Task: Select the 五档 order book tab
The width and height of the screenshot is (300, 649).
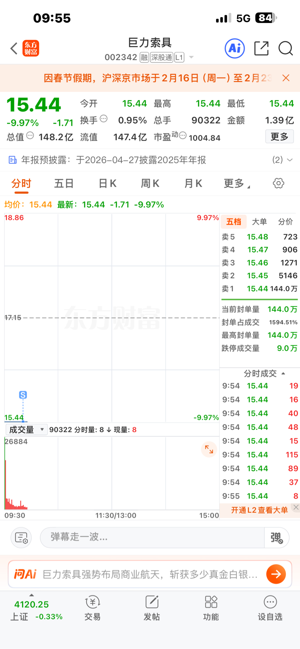Action: 234,222
